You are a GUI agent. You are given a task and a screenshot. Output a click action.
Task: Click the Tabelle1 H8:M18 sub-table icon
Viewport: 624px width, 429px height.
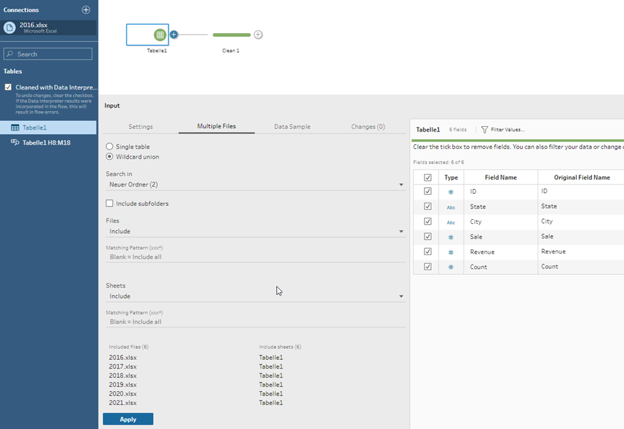(15, 142)
